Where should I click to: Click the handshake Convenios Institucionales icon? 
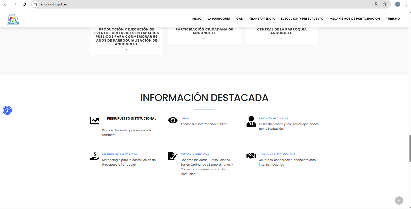coord(251,156)
